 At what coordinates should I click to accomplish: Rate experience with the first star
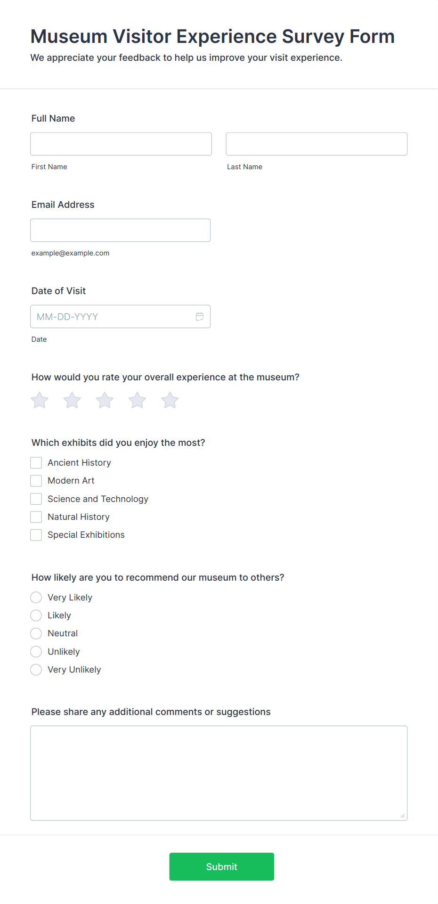coord(40,400)
